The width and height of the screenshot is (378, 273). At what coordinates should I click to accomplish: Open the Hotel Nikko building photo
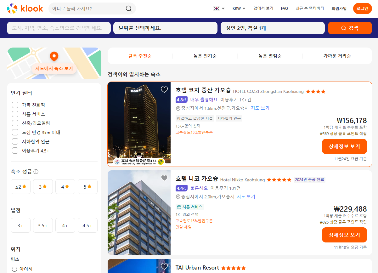[x=139, y=213]
